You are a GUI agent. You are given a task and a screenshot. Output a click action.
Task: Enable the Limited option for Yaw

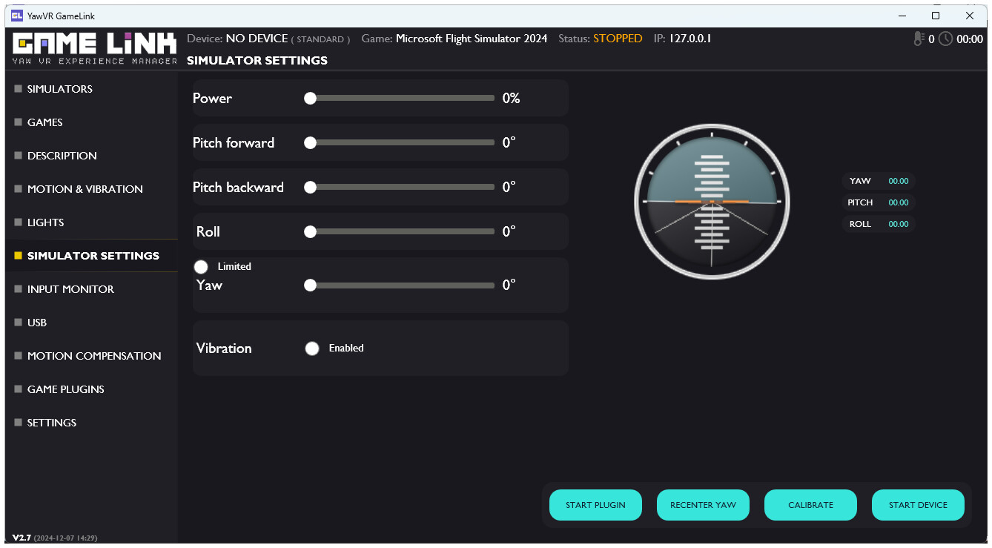[x=200, y=266]
